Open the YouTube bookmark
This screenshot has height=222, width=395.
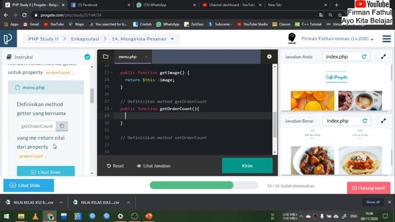54,24
